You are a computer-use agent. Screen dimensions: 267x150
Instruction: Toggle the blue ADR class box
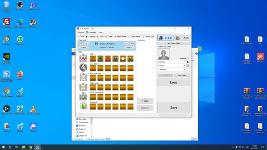115,58
